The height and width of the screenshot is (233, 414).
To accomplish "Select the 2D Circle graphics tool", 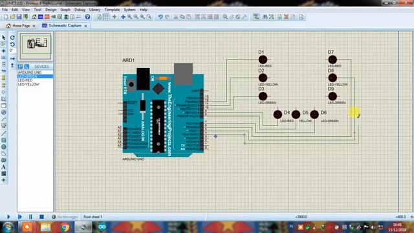I will (x=4, y=147).
